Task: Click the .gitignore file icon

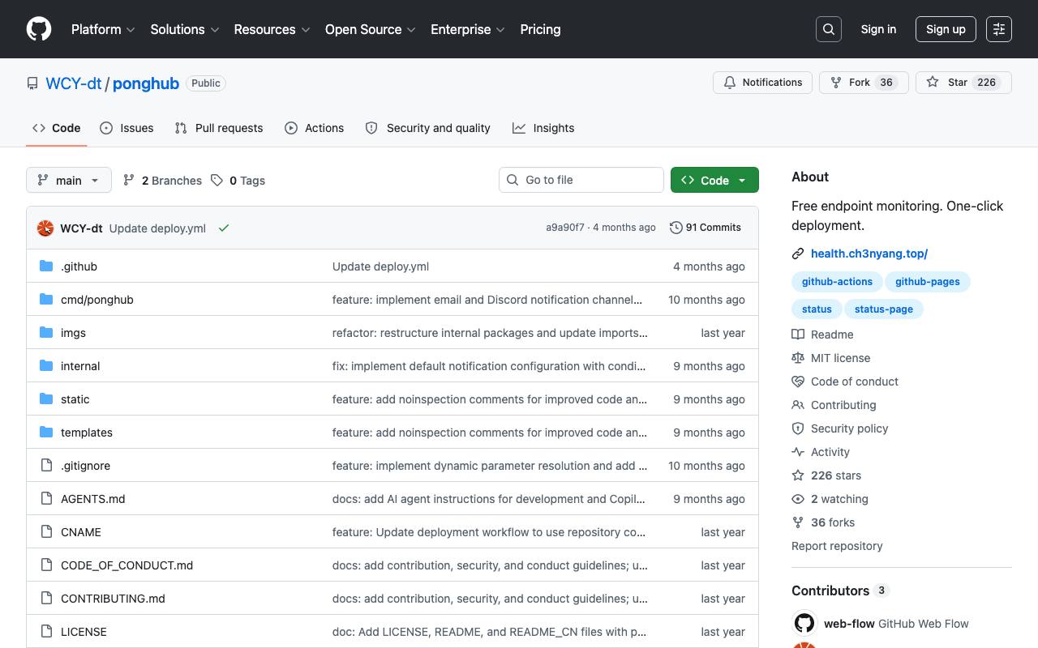Action: (46, 466)
